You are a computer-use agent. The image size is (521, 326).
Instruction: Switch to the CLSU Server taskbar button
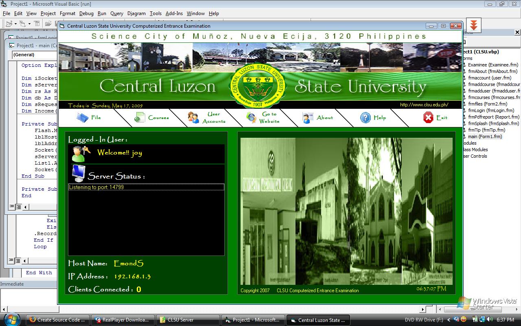pos(187,320)
